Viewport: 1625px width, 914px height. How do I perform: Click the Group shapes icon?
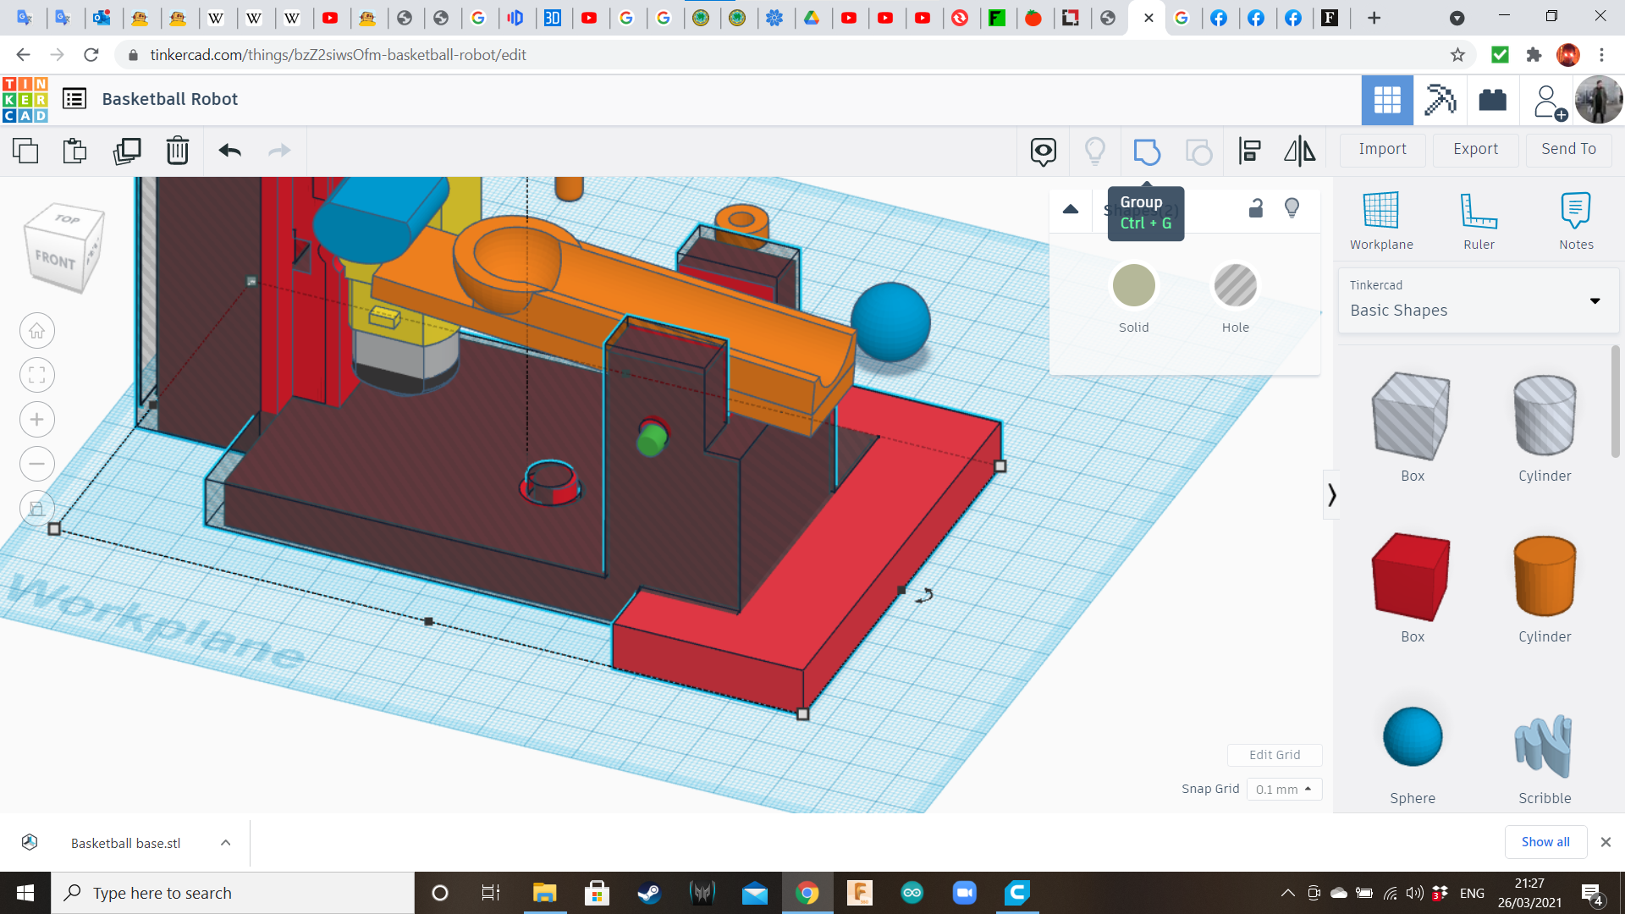[1146, 151]
